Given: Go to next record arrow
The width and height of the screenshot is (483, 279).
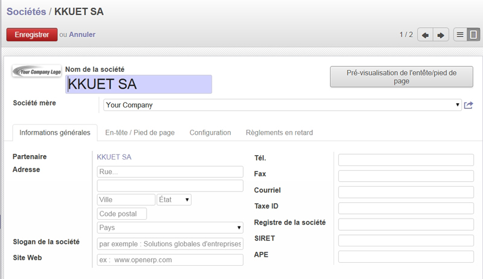Looking at the screenshot, I should [441, 35].
